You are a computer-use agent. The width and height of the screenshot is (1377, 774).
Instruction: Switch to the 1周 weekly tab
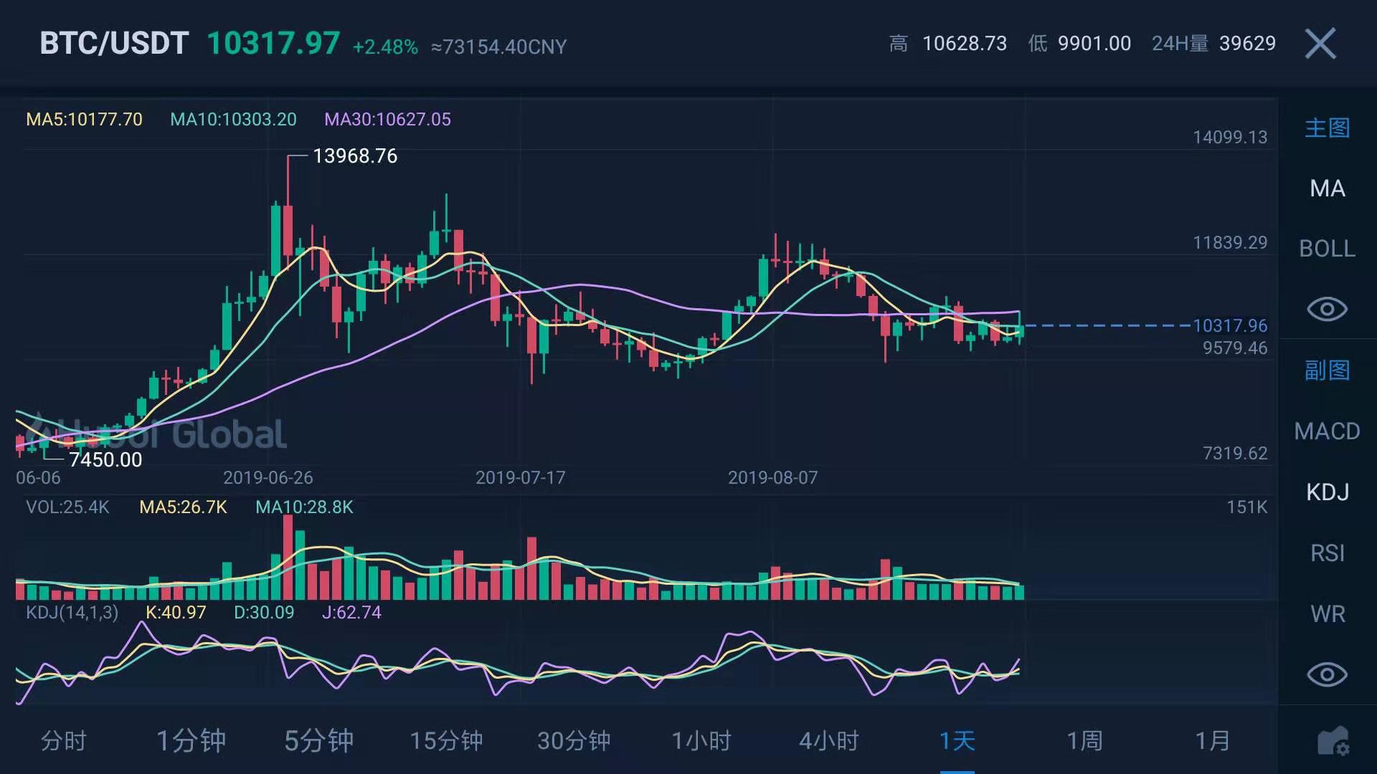pos(1084,741)
